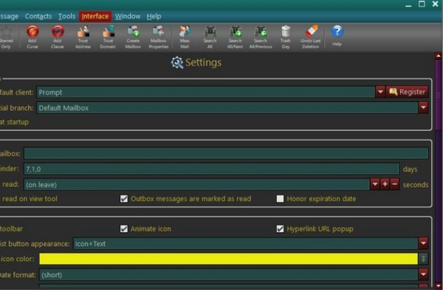This screenshot has height=290, width=443.
Task: Enable Honor expiration date checkbox
Action: coord(280,199)
